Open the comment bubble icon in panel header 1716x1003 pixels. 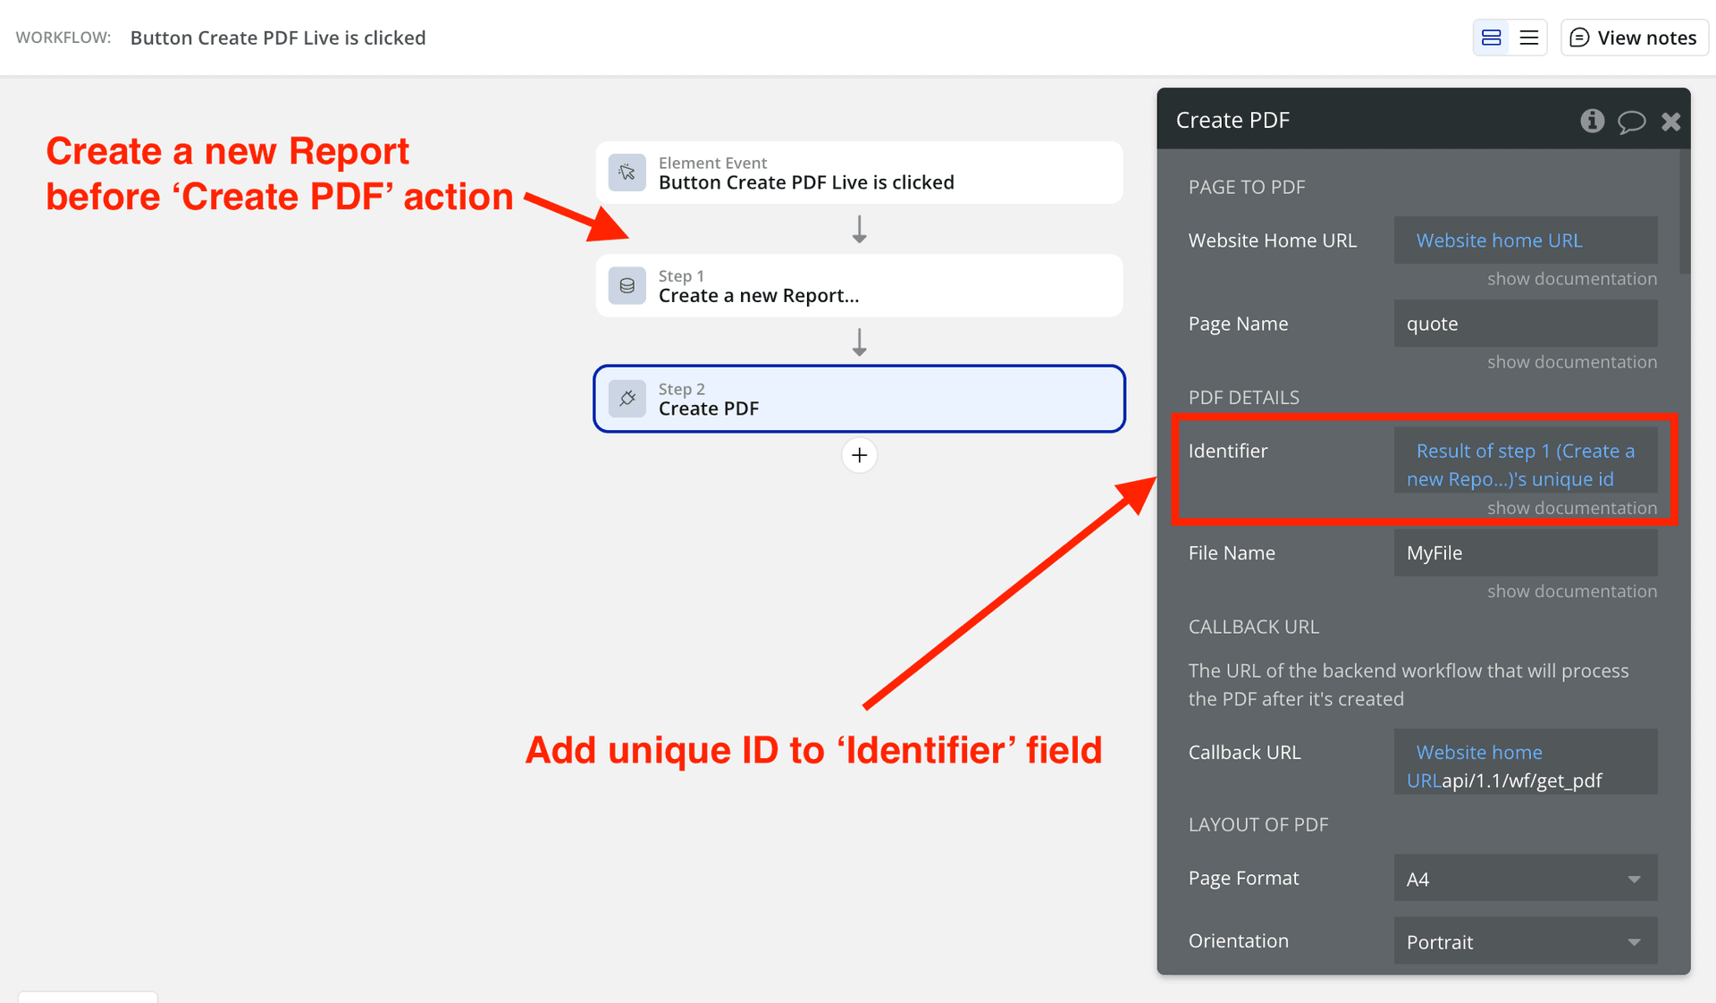point(1631,121)
